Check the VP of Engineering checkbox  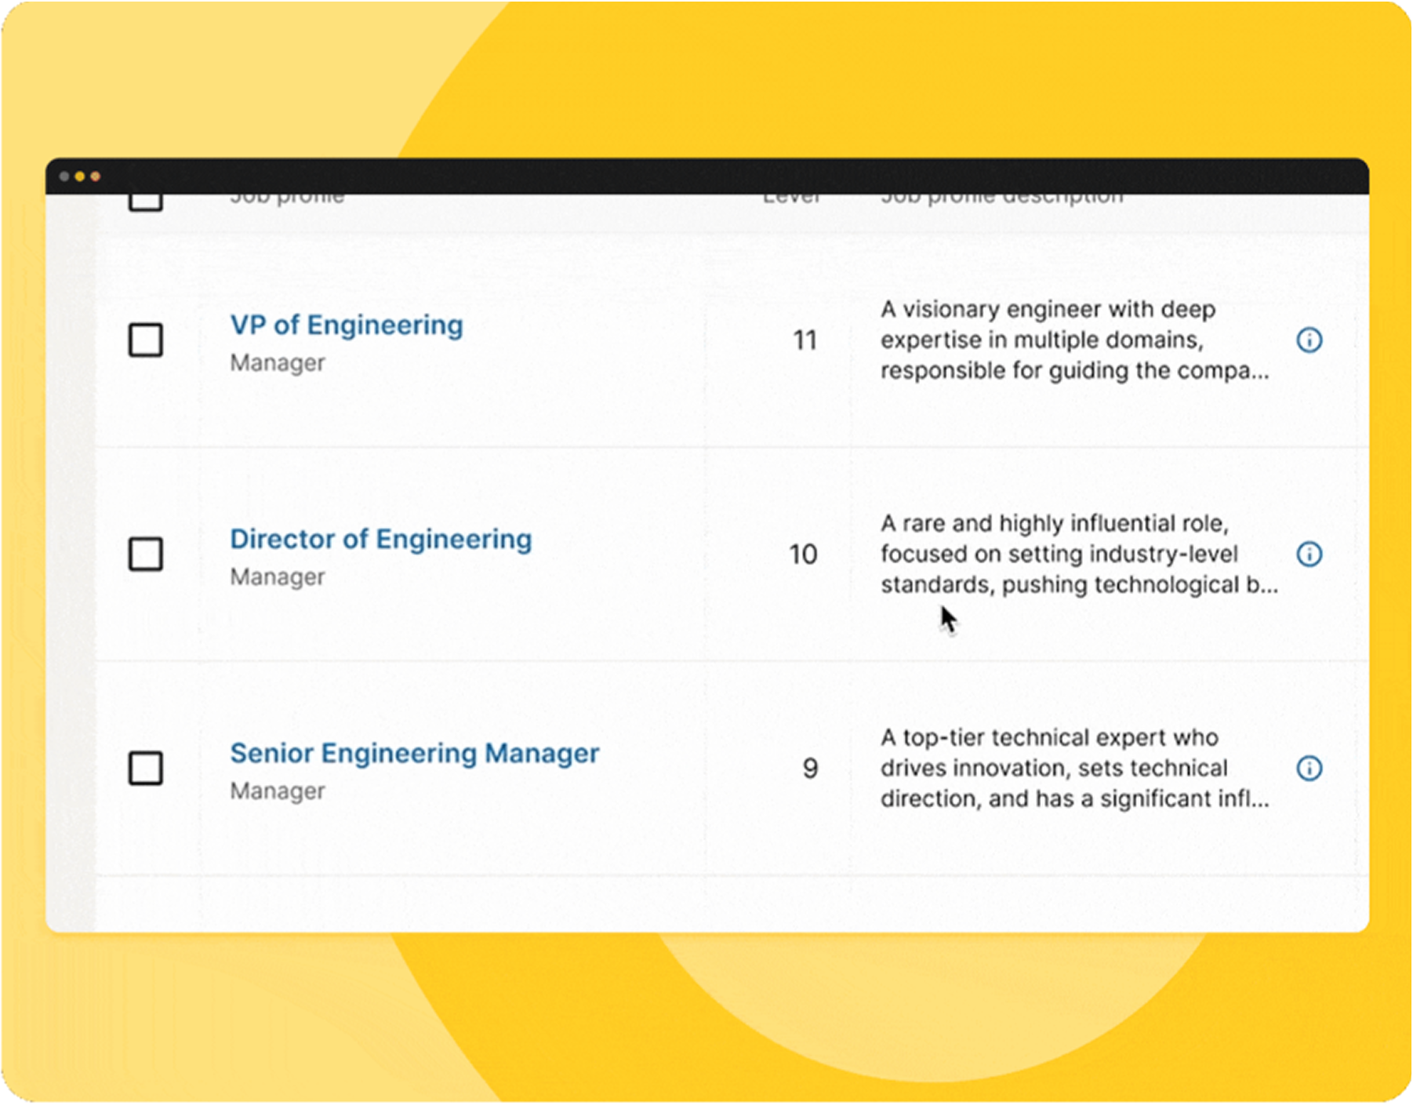(146, 340)
